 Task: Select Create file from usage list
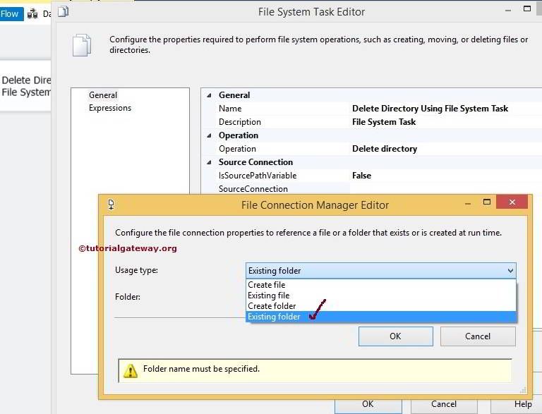[381, 285]
